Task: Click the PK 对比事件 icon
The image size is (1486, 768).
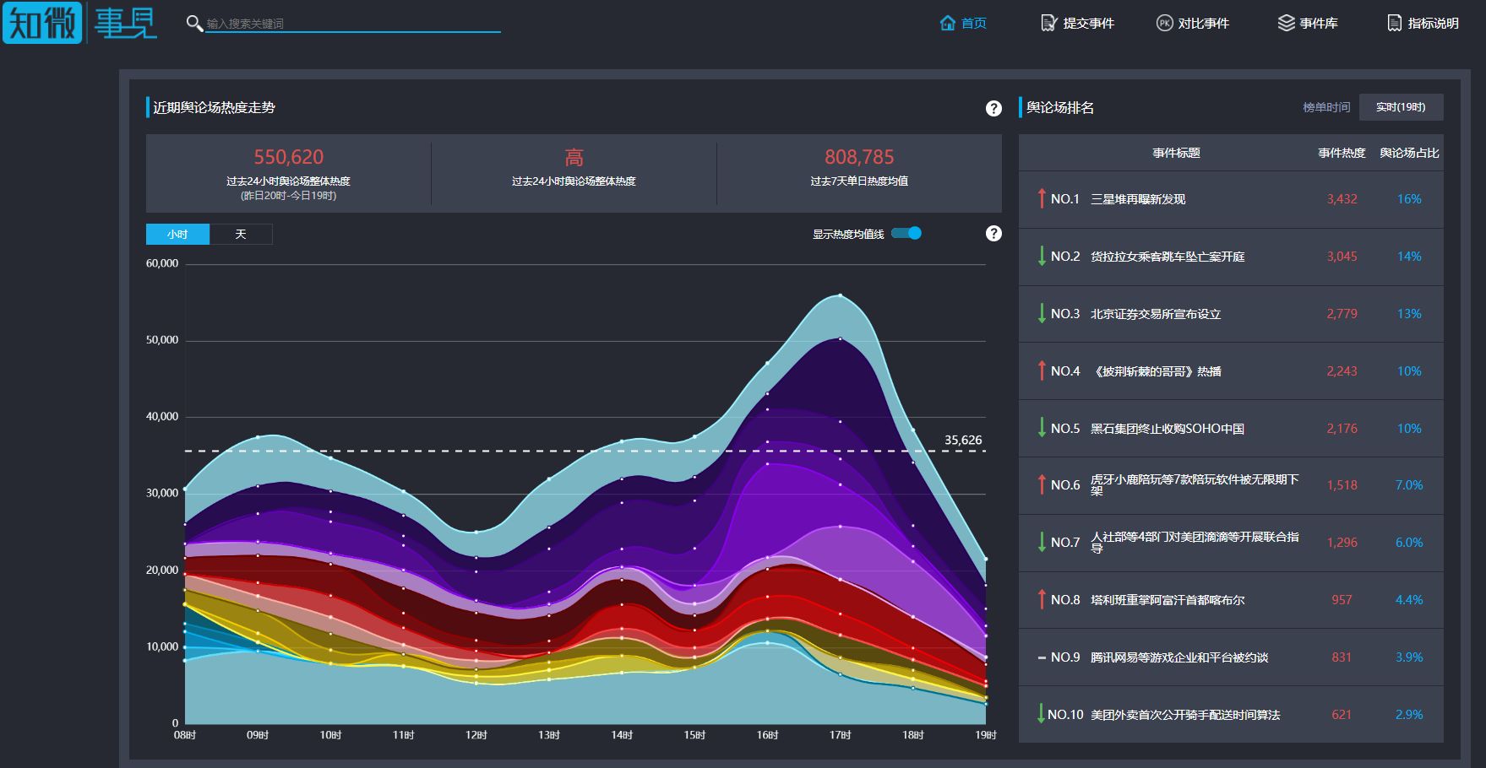Action: 1164,23
